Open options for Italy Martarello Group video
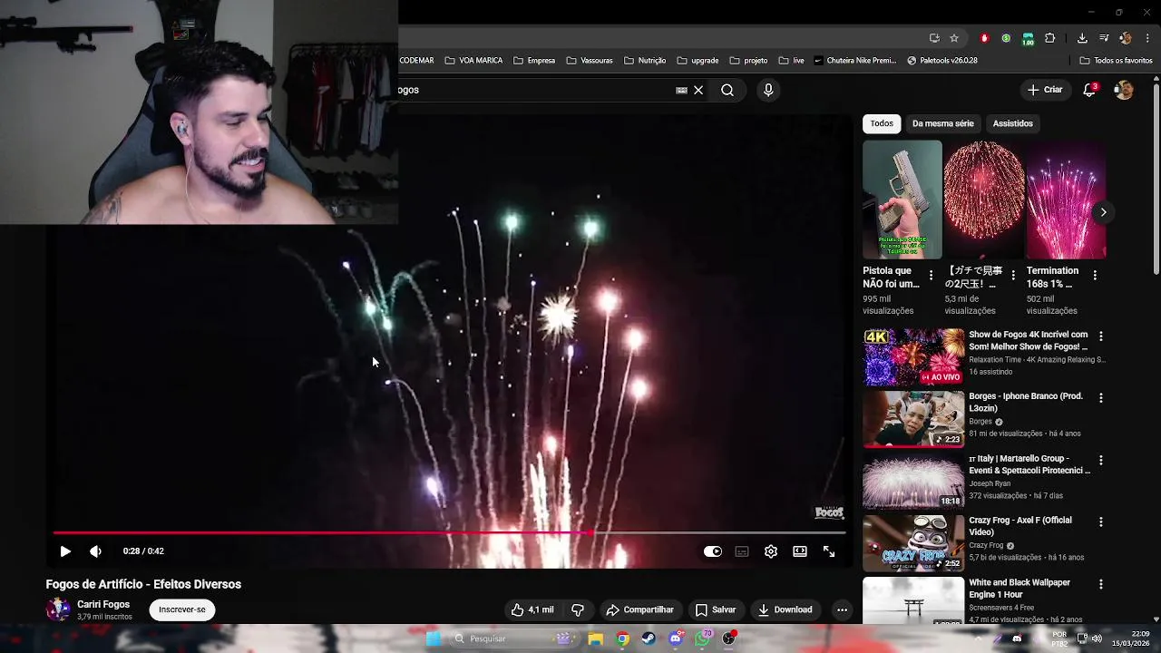 1101,460
